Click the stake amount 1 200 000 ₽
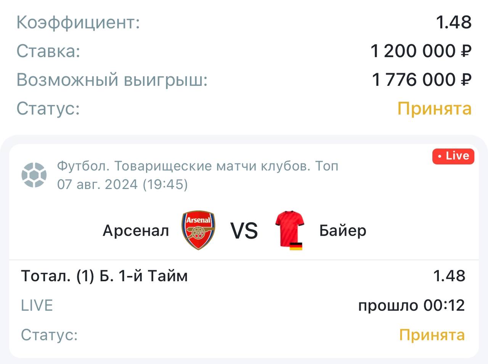Screen dimensions: 488x364 [x=421, y=51]
